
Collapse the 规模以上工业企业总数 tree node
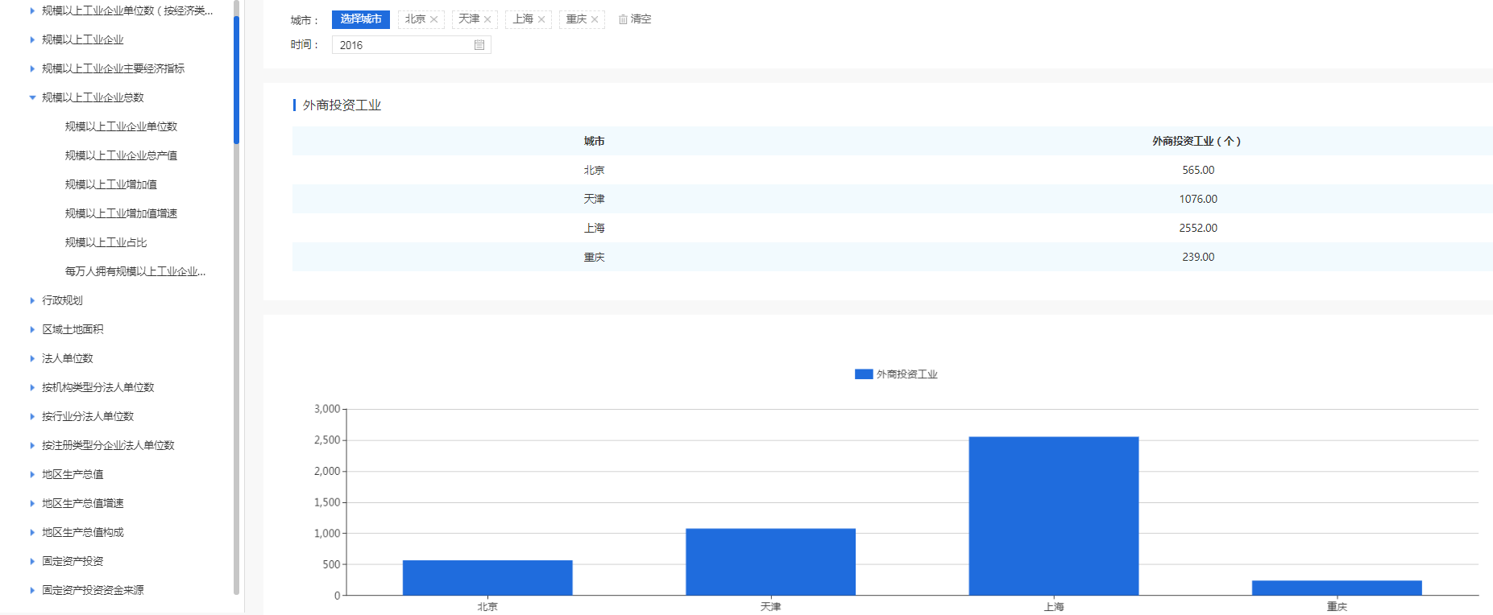point(32,97)
